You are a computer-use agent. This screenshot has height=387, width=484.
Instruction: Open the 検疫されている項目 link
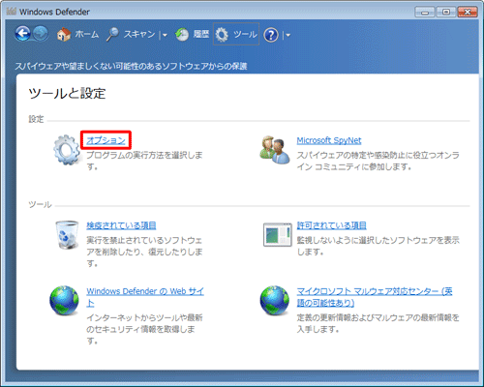pos(121,225)
